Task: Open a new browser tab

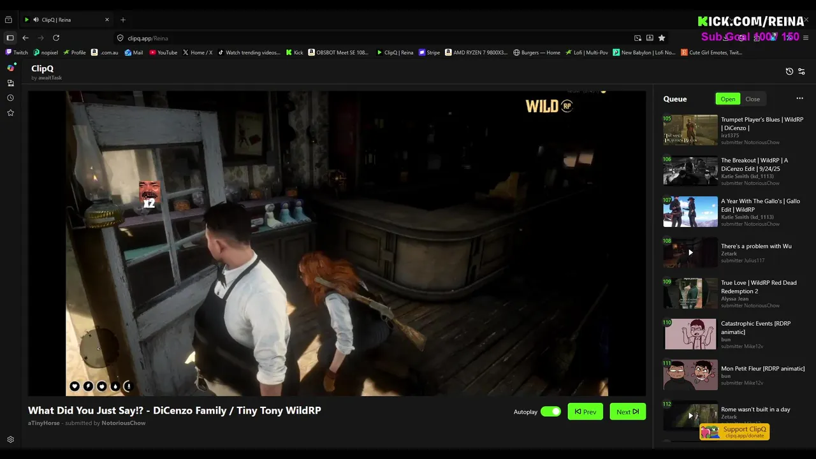Action: click(123, 20)
